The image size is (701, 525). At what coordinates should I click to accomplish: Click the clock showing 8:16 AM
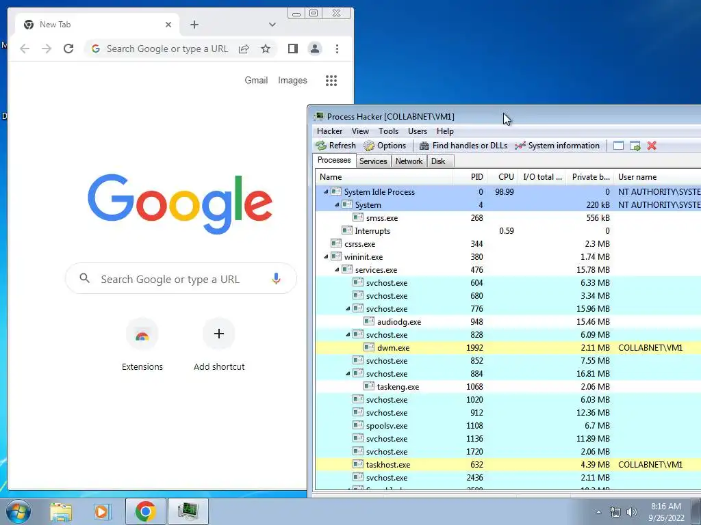click(x=666, y=507)
